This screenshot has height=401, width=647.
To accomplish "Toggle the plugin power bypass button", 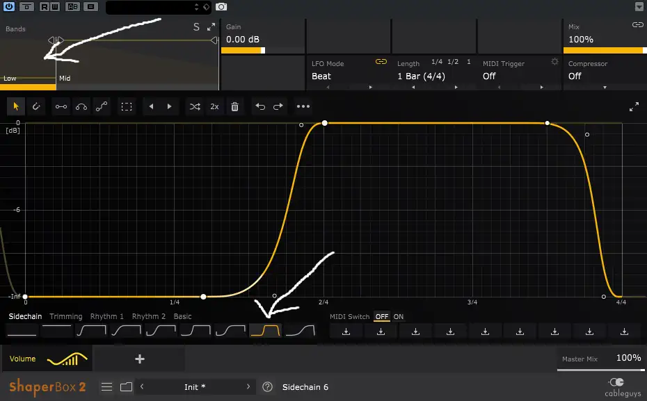I will tap(8, 6).
